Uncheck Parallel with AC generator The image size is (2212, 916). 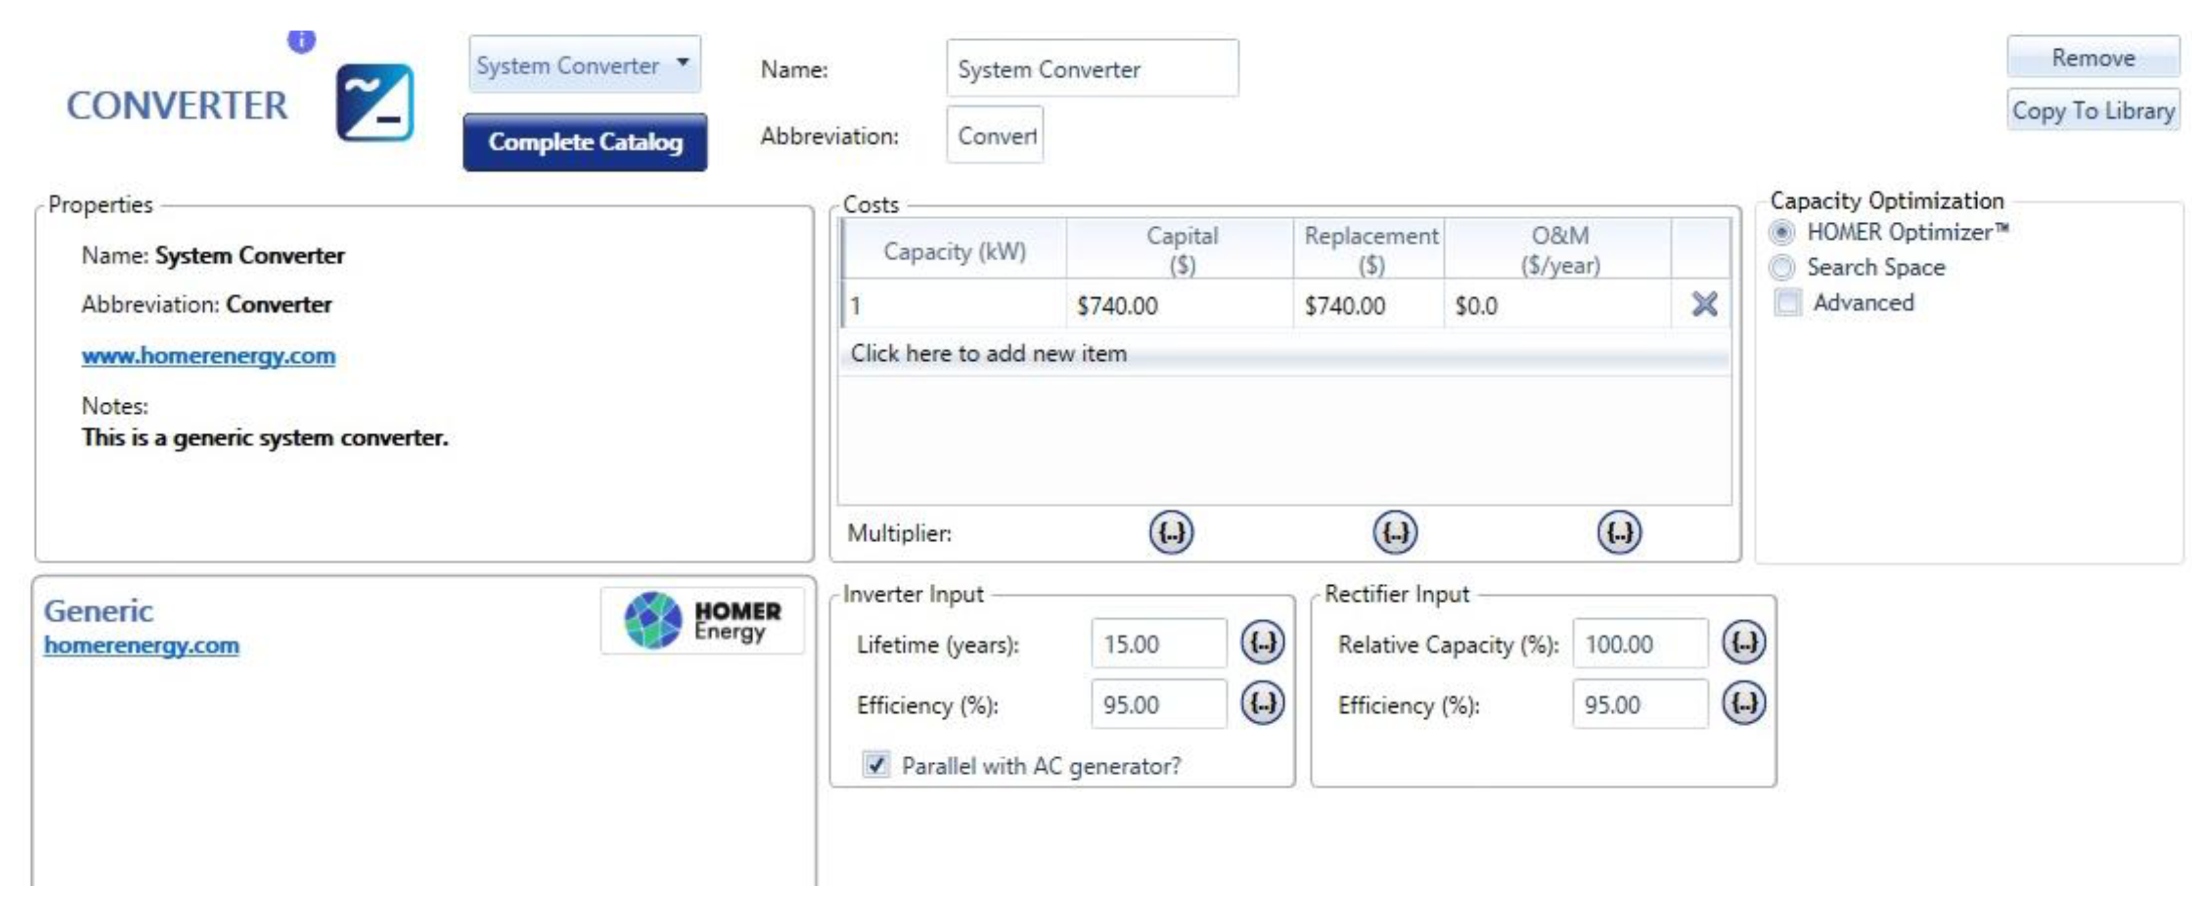pyautogui.click(x=876, y=764)
